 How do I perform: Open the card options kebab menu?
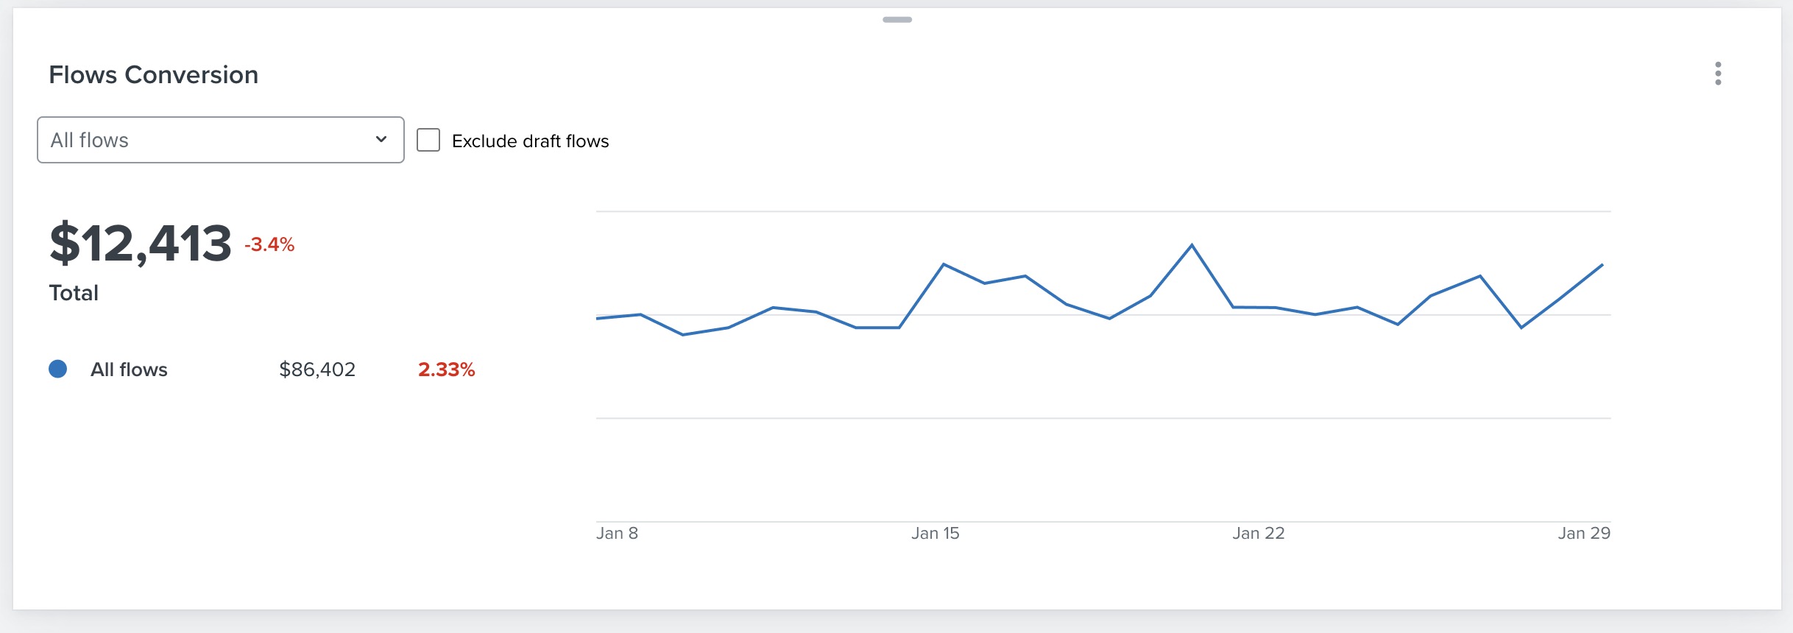[1718, 73]
